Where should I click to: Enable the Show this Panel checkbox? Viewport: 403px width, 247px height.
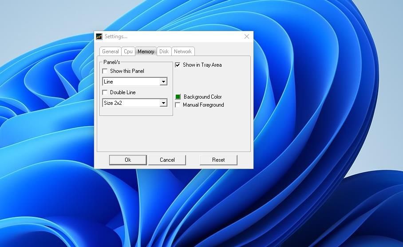click(x=105, y=71)
